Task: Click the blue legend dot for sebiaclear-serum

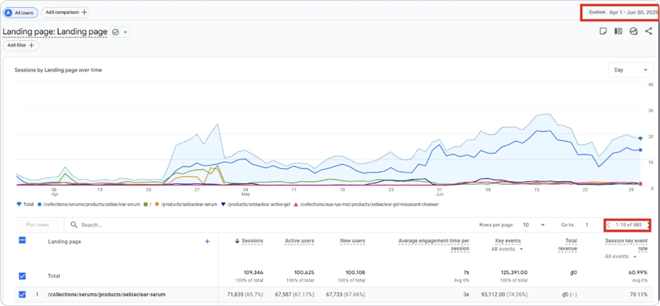Action: [x=39, y=204]
